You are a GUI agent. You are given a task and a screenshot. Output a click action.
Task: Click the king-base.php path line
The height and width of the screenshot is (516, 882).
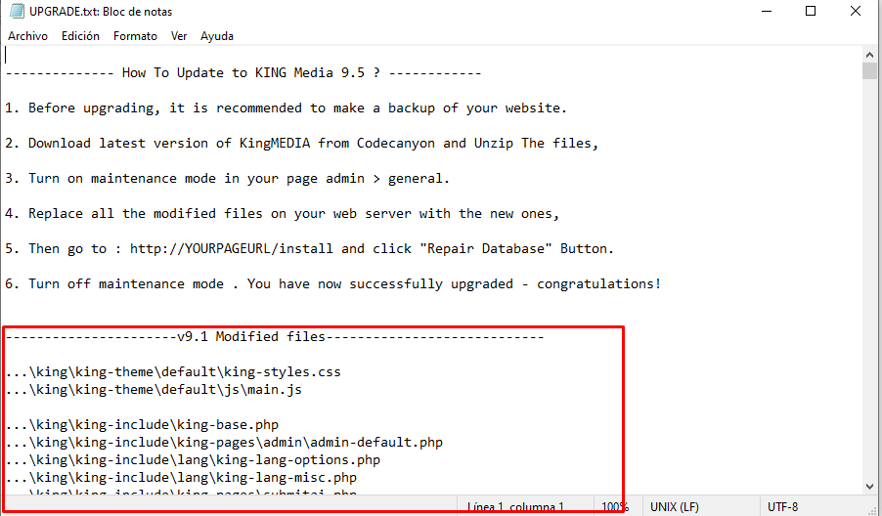tap(142, 425)
